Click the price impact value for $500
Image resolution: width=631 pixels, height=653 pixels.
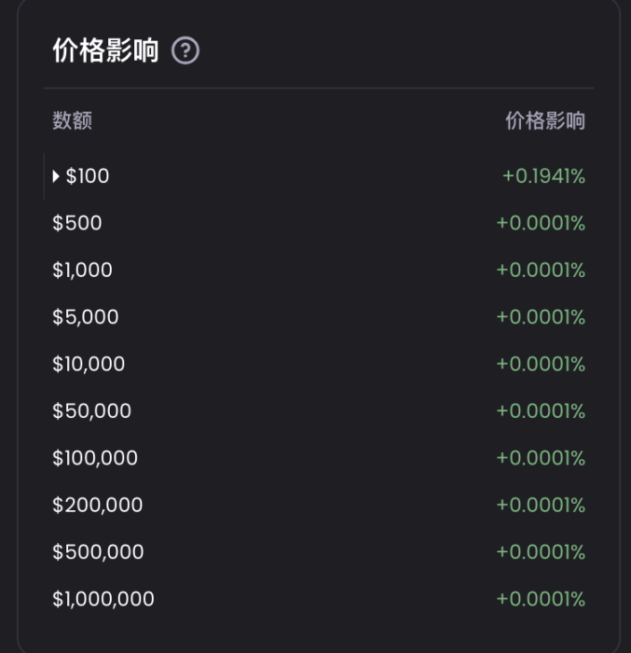click(x=541, y=223)
